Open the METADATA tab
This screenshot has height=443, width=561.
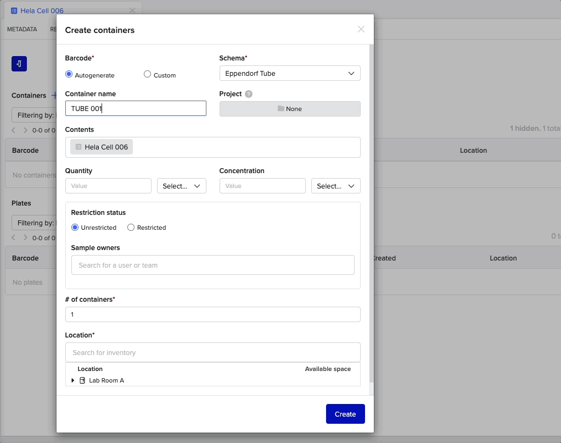pyautogui.click(x=22, y=29)
